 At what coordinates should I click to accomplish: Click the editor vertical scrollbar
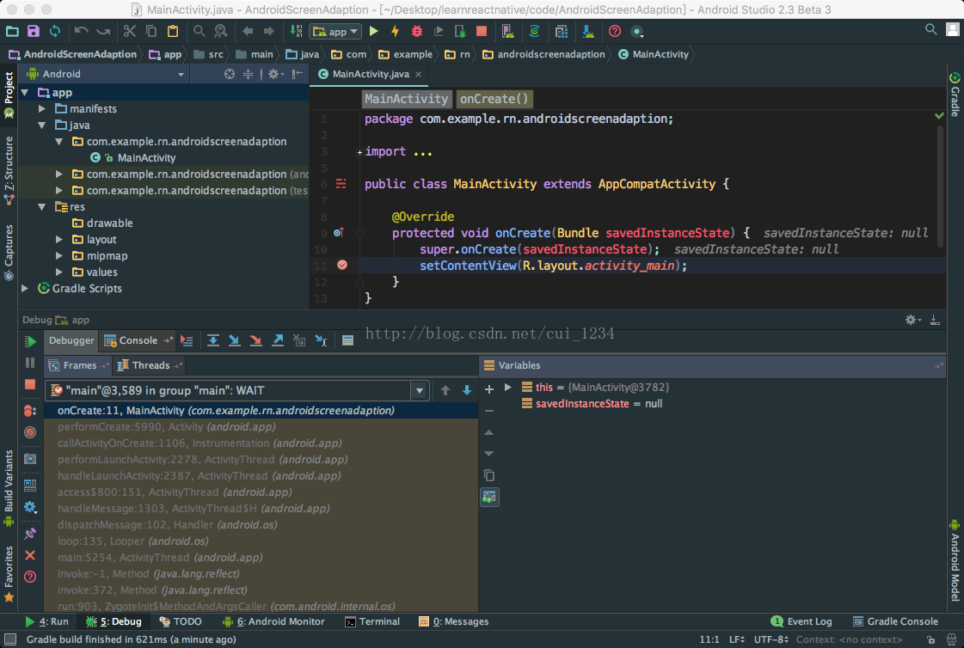click(x=940, y=187)
